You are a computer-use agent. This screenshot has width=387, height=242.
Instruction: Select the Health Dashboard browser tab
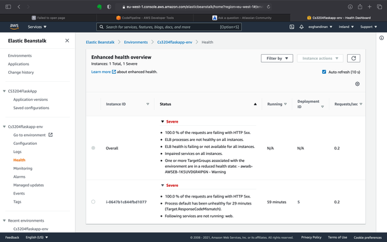339,18
